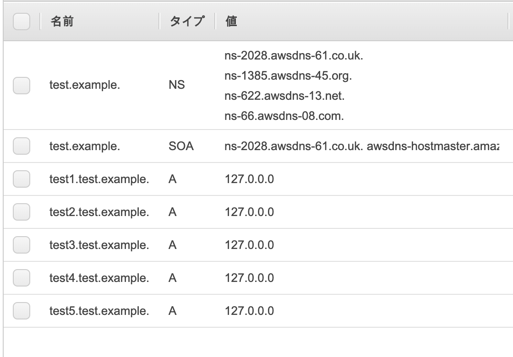Click the SOA value starting ns-2028.awsdns-61.co.uk. awsdns-hostmaster
The image size is (513, 357).
362,146
